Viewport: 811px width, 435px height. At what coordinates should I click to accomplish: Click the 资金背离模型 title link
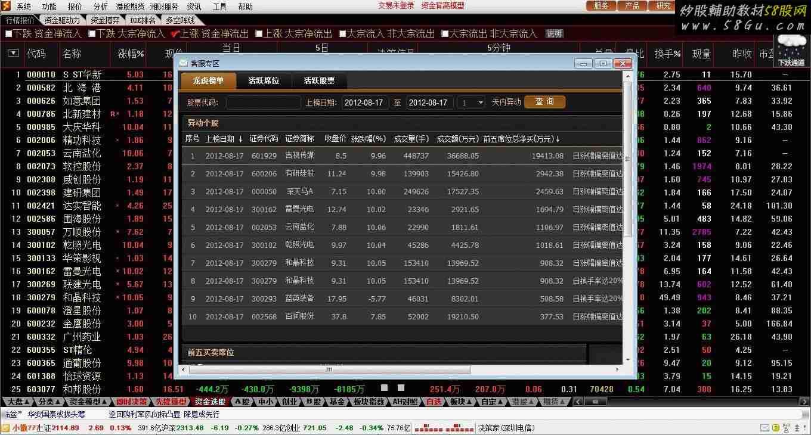(442, 6)
